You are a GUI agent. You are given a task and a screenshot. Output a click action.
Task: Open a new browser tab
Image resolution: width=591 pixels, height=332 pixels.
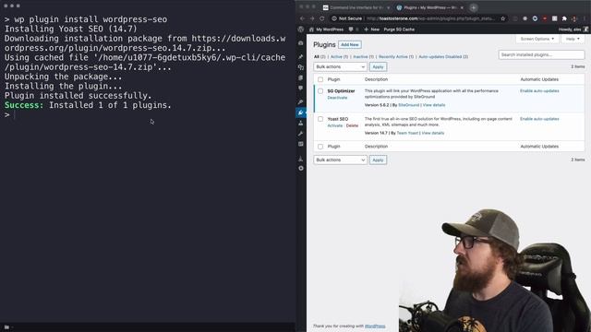point(474,7)
